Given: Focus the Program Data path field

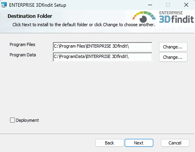Looking at the screenshot, I should point(102,57).
